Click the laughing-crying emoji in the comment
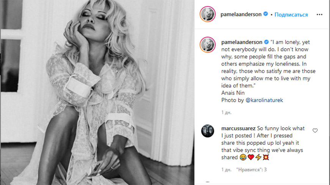 click(243, 157)
